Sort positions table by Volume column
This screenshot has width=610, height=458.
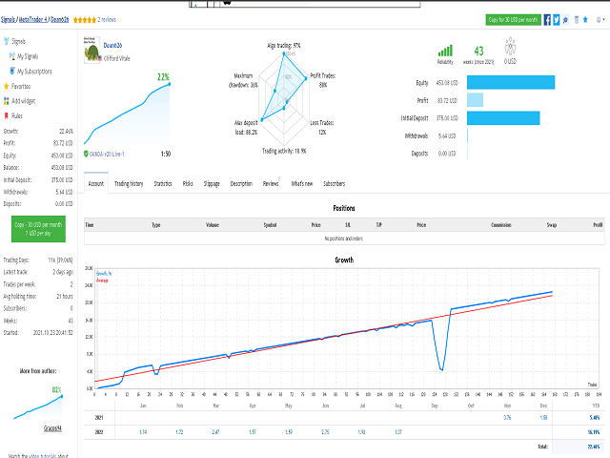(x=213, y=225)
